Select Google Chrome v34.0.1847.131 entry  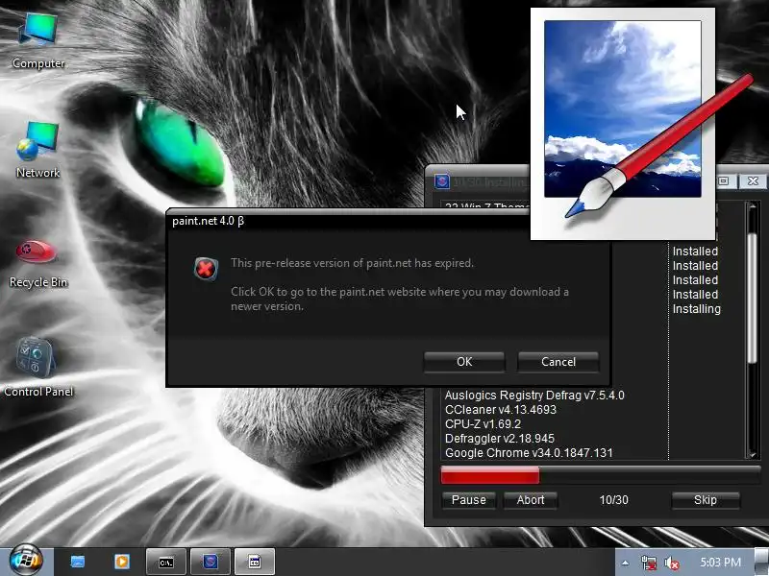pyautogui.click(x=529, y=453)
